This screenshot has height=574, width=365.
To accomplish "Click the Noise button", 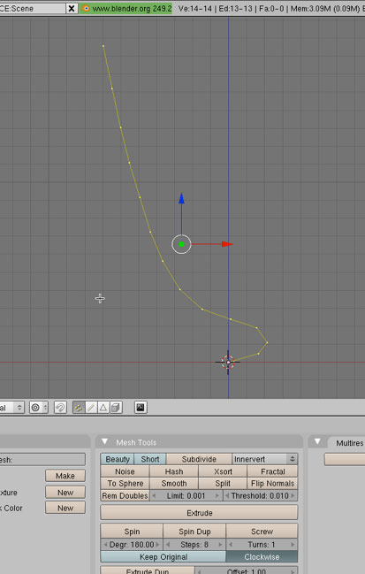I will pos(125,471).
